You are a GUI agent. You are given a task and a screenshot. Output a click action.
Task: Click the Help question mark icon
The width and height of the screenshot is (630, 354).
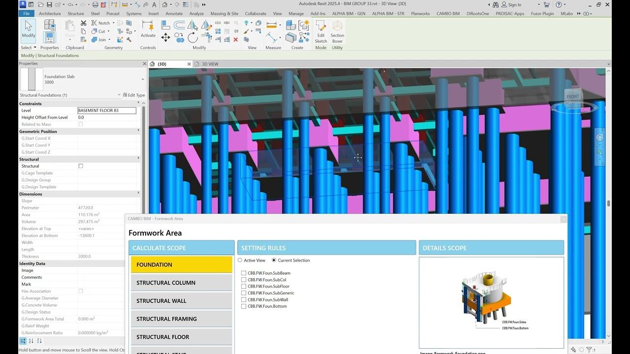pos(559,4)
